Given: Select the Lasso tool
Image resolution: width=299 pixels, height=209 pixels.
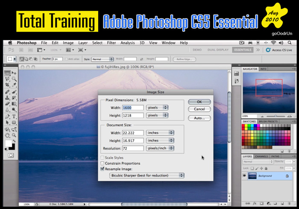Looking at the screenshot, I should 7,79.
